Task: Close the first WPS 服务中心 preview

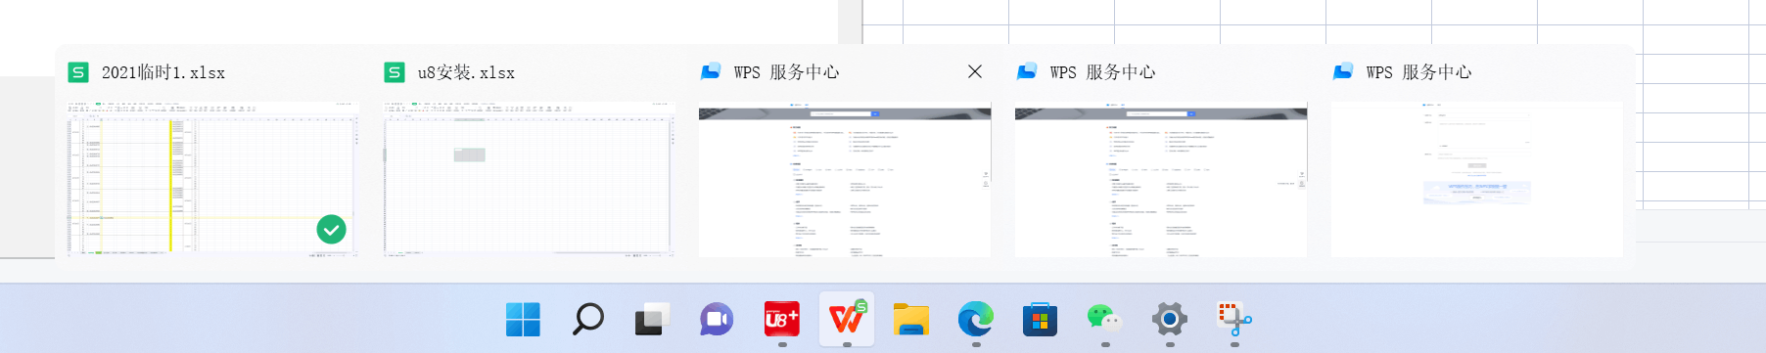Action: [x=975, y=71]
